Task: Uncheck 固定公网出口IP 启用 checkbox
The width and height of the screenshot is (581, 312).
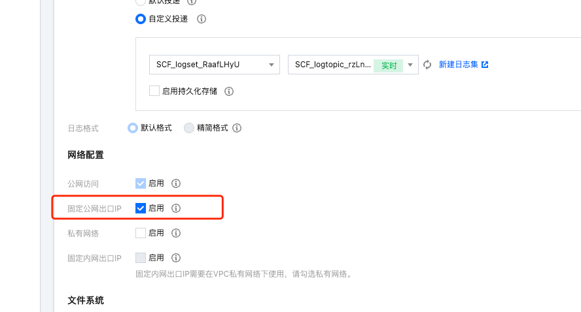Action: tap(141, 208)
